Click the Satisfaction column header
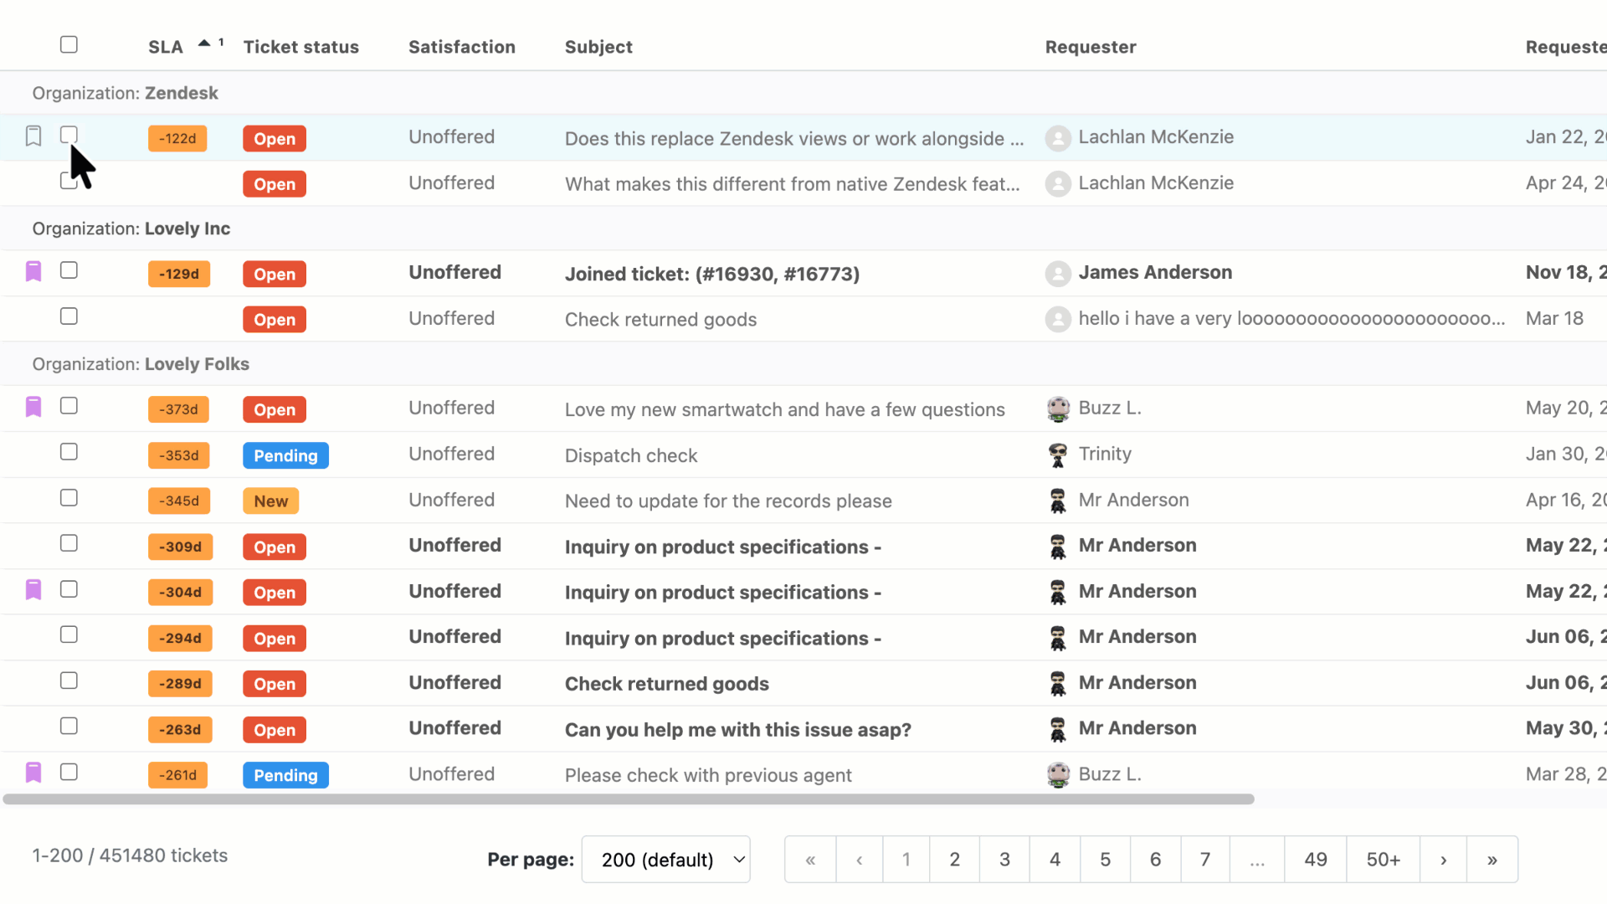 point(461,47)
